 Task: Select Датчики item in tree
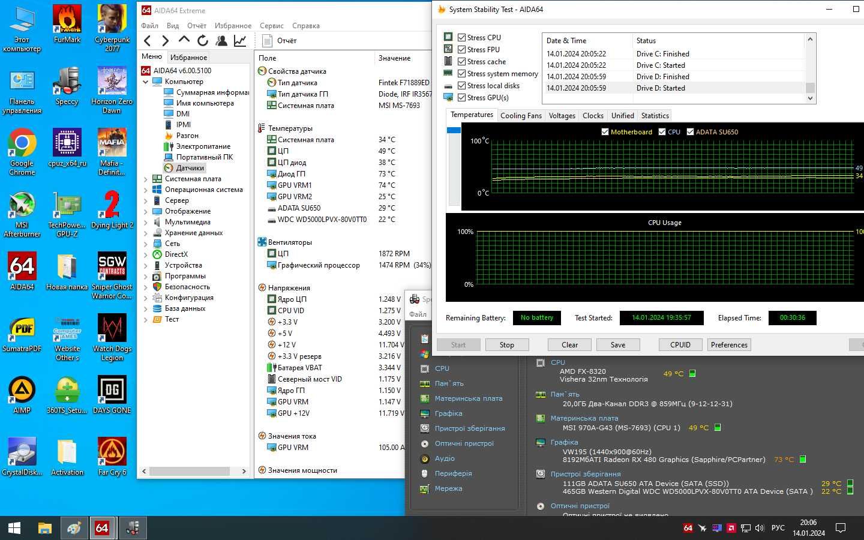(184, 168)
